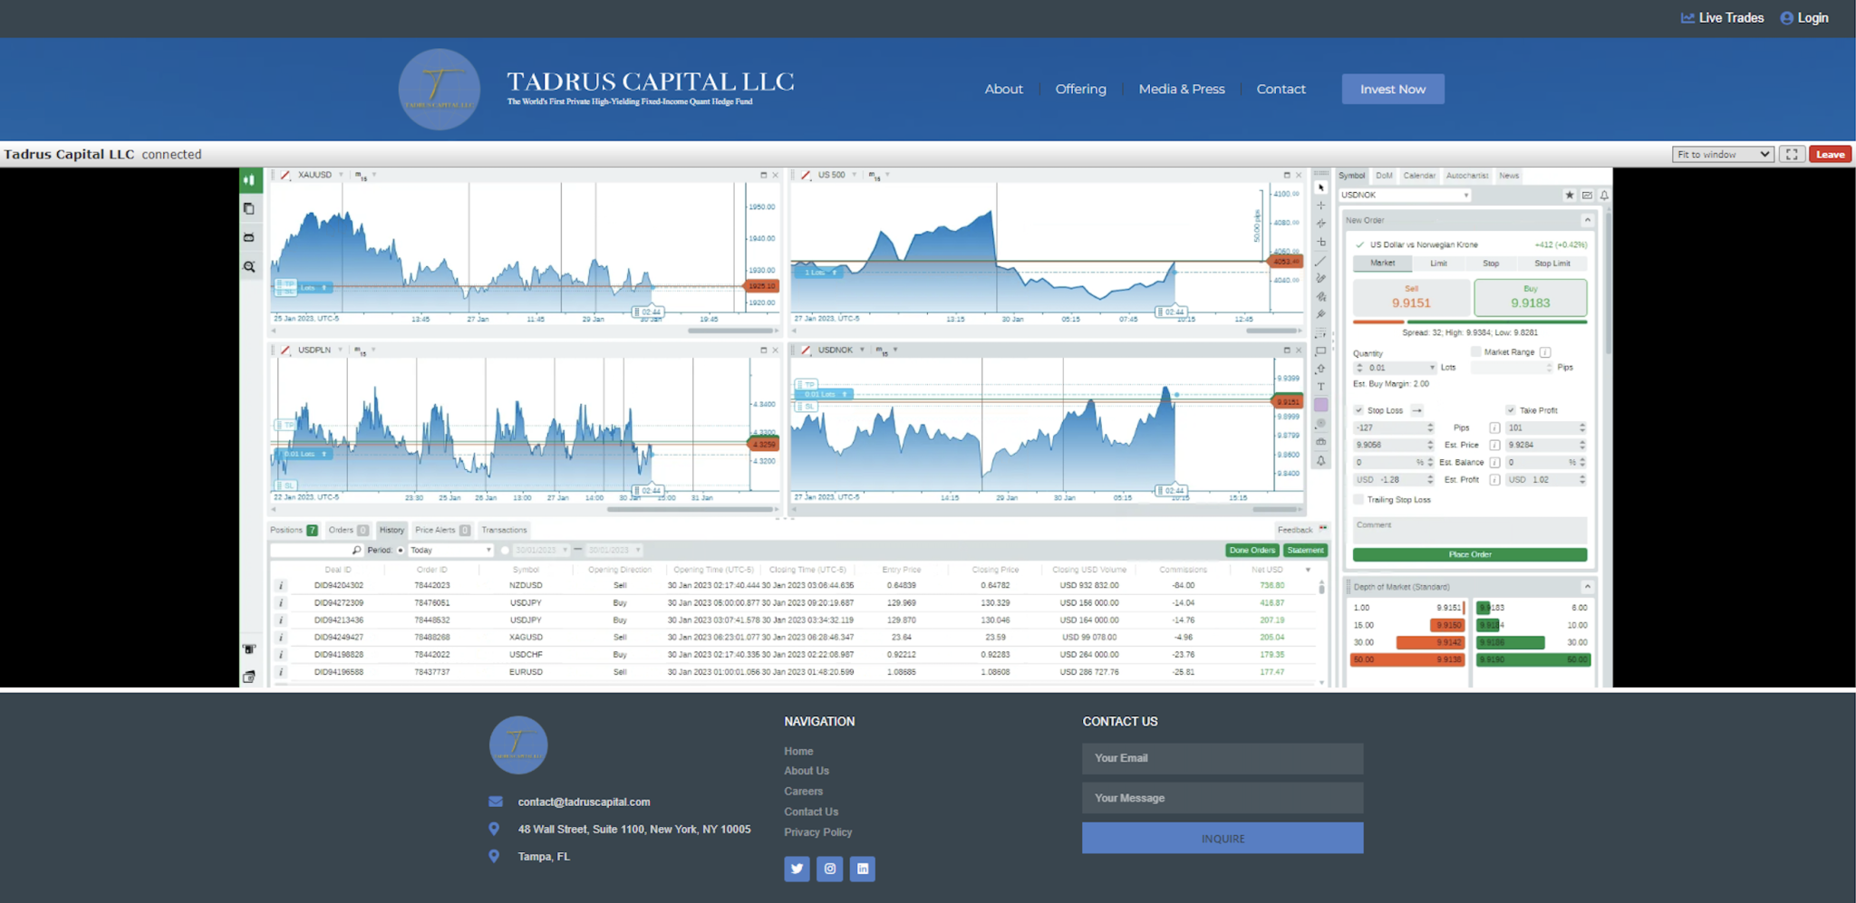
Task: Open the LinkedIn icon in footer
Action: click(863, 869)
